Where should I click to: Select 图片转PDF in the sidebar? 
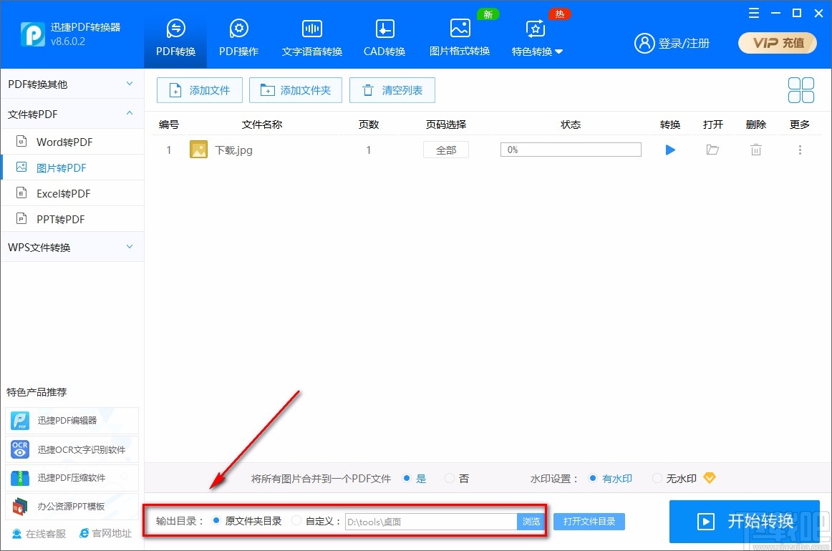click(x=60, y=167)
